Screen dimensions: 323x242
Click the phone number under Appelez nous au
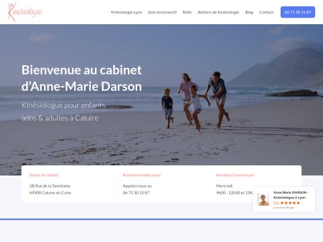tap(136, 193)
